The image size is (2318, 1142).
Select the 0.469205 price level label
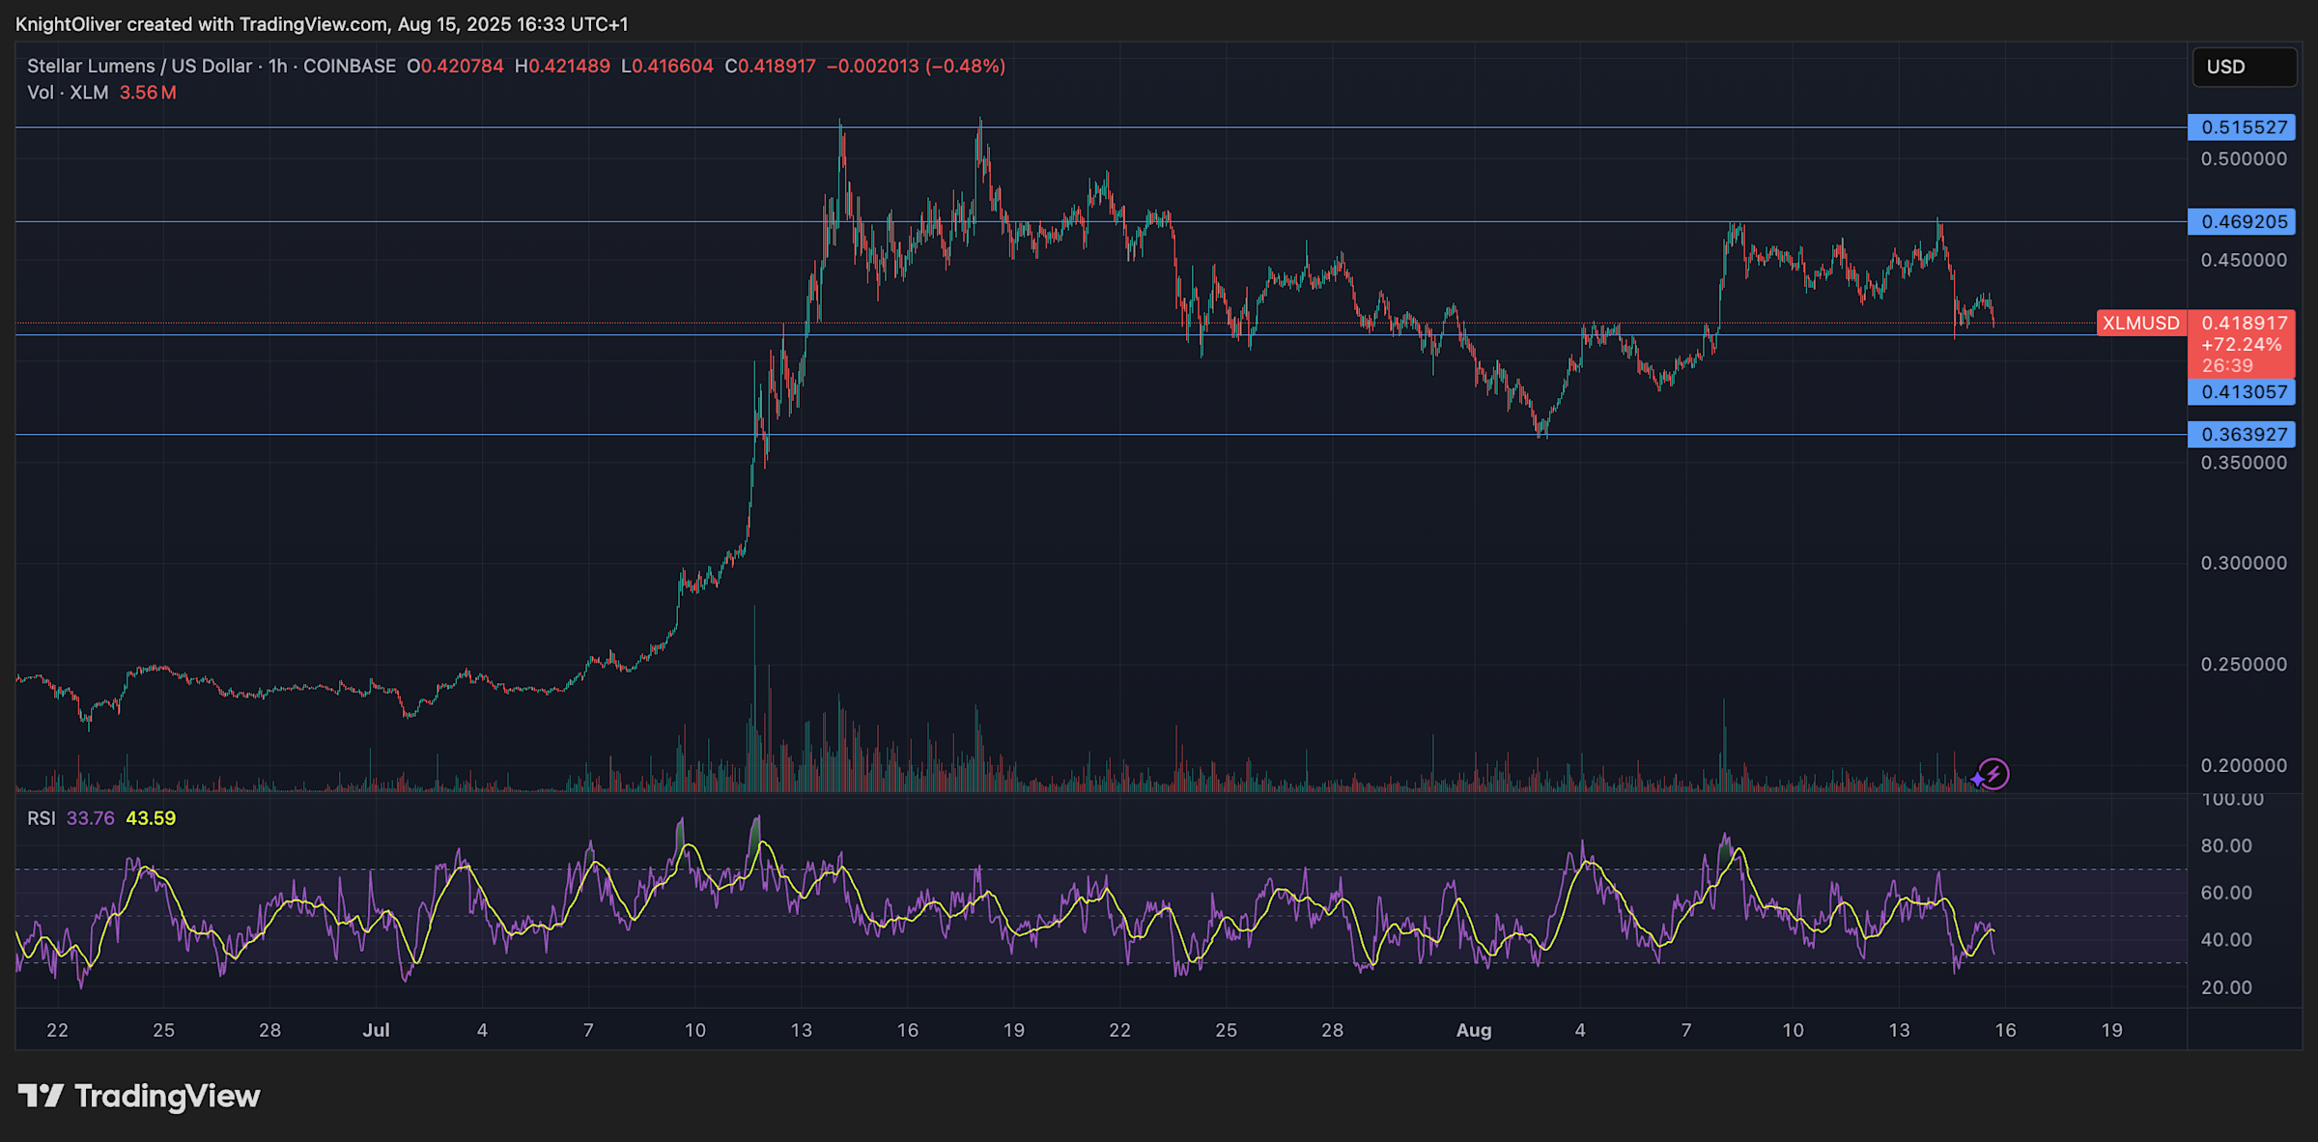2241,222
